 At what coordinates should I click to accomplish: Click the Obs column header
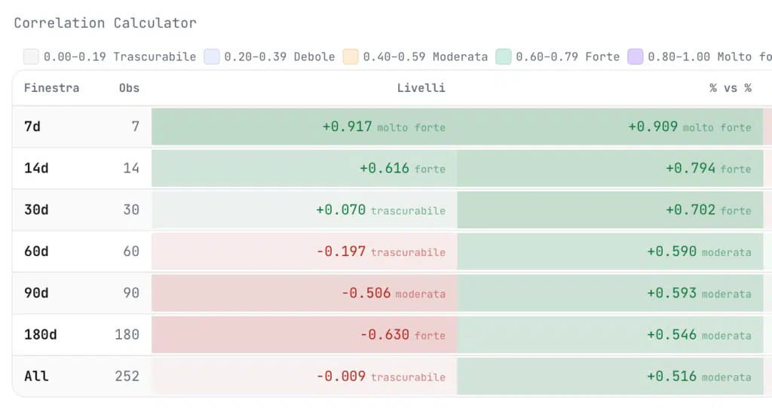pyautogui.click(x=129, y=88)
